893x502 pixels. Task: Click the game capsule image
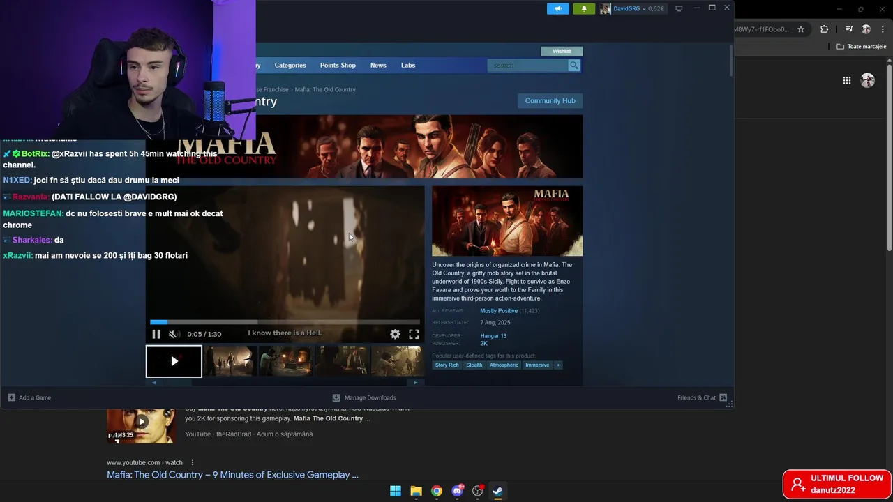[507, 221]
